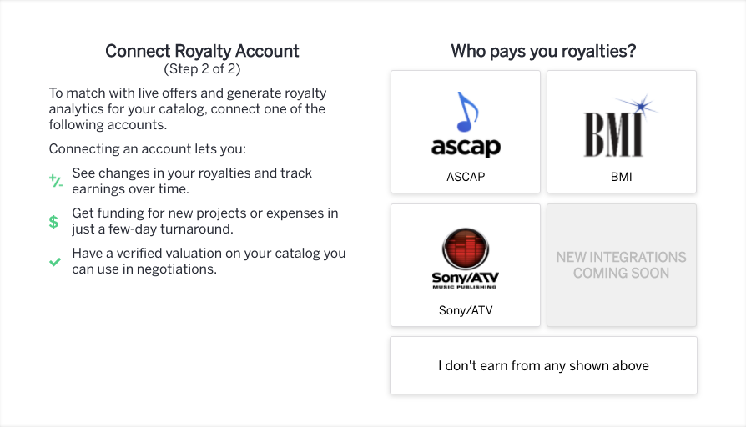
Task: Click the Sony/ATV red equalizer logo
Action: [466, 259]
